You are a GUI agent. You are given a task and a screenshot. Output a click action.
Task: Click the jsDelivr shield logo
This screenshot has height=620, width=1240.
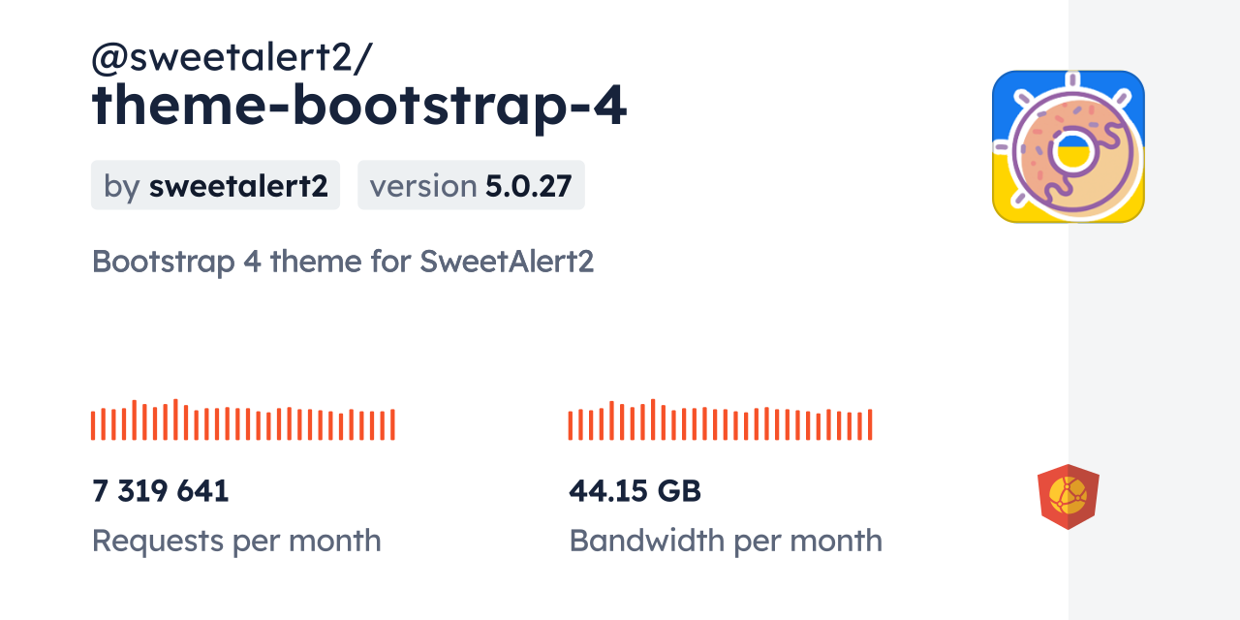(1068, 497)
